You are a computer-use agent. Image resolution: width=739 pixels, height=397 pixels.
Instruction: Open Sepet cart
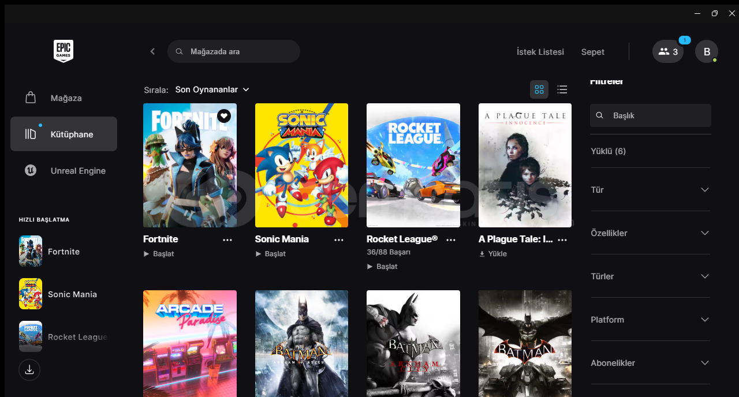(x=593, y=52)
